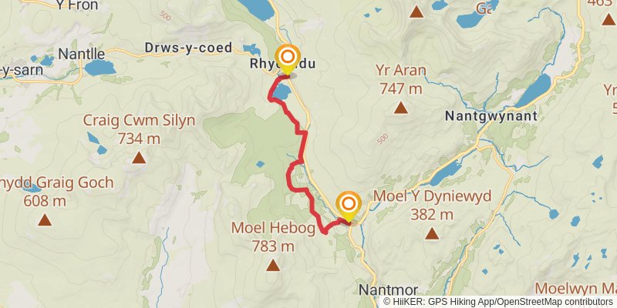Click the Moel Y Dyniewyd summit triangle
This screenshot has width=617, height=308.
(x=432, y=234)
